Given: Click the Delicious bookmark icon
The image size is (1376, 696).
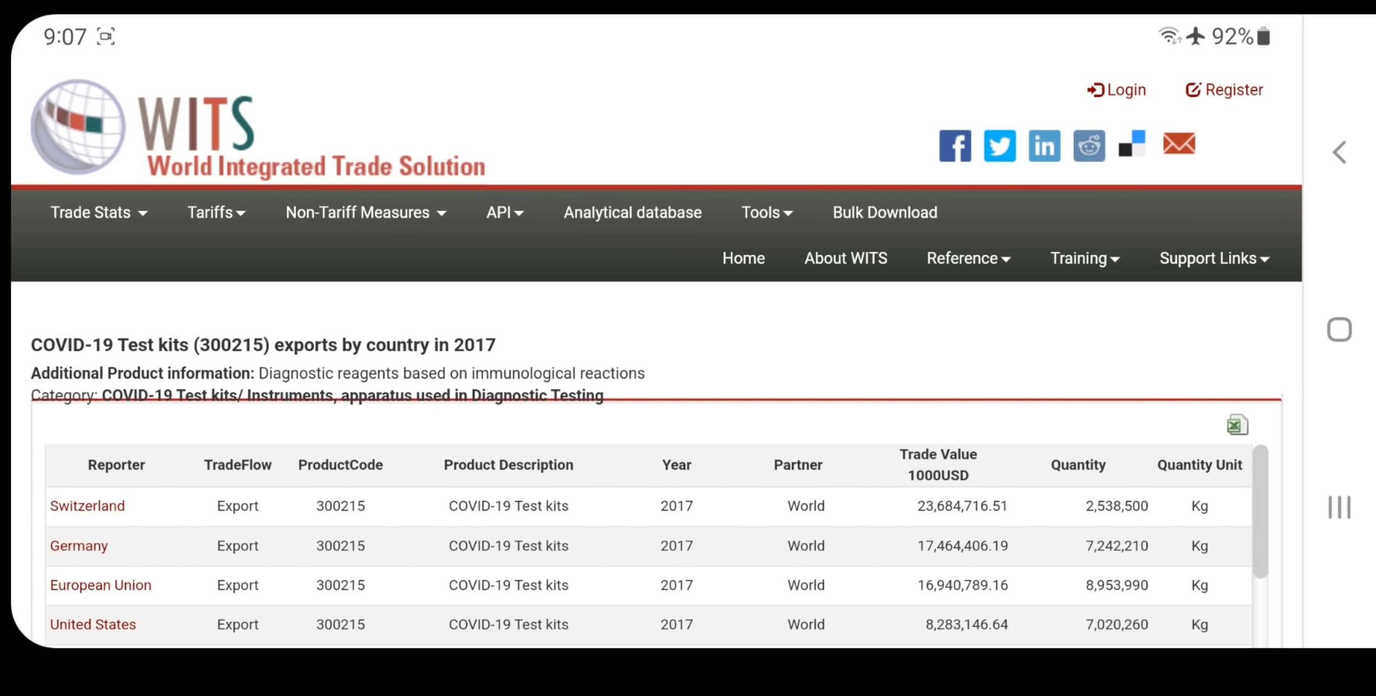Looking at the screenshot, I should coord(1132,144).
